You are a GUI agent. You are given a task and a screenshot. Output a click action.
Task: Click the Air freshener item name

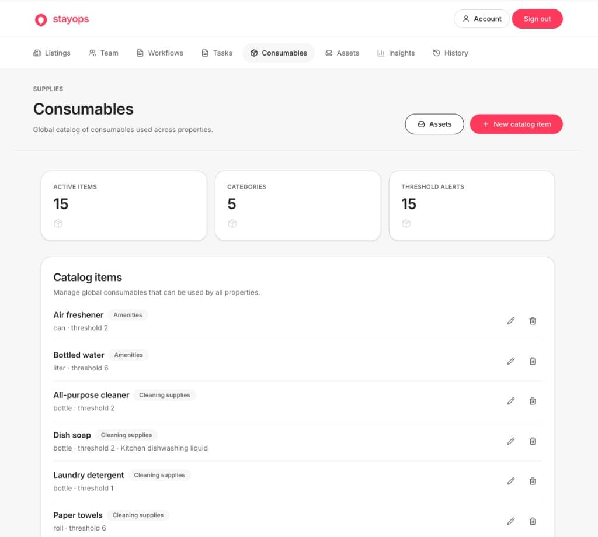click(x=78, y=315)
